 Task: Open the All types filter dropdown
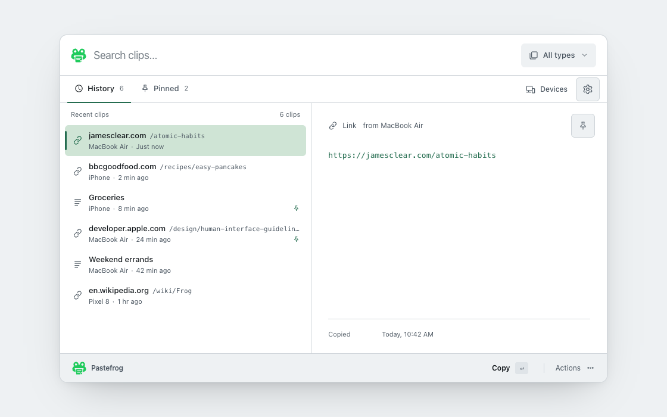pyautogui.click(x=558, y=55)
